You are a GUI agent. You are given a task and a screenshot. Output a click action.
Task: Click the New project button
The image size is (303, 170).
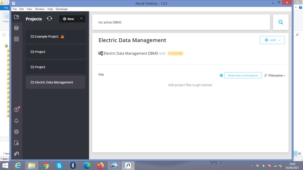(68, 19)
